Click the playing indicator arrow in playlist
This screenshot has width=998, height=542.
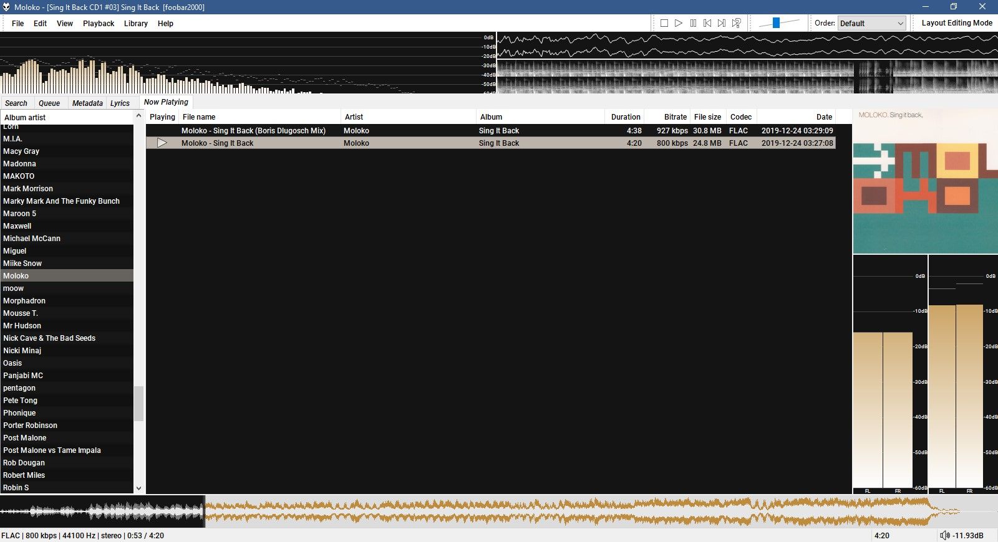click(162, 143)
